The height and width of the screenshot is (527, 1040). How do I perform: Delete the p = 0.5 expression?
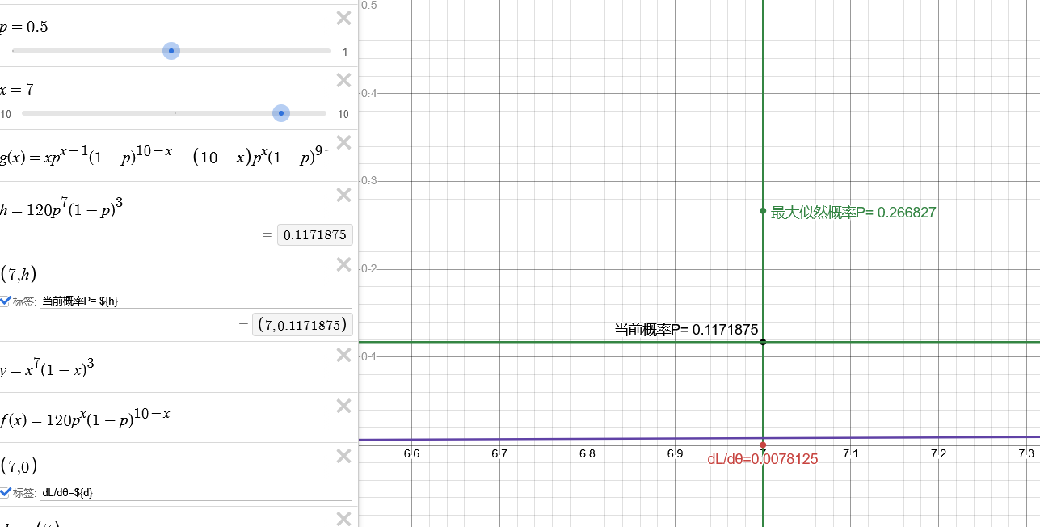coord(343,18)
